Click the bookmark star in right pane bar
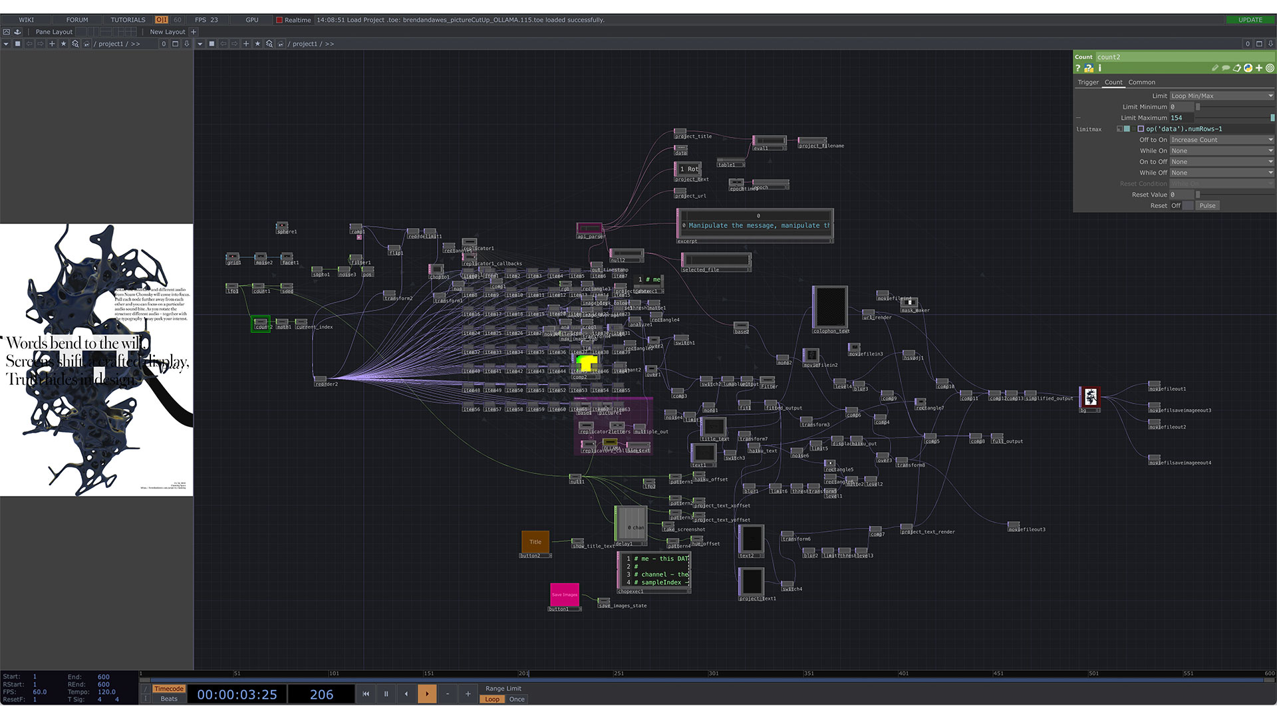The image size is (1277, 718). tap(257, 44)
